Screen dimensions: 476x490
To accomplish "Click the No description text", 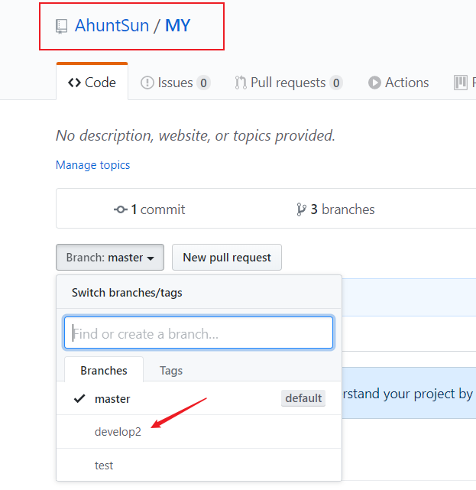I will point(196,135).
